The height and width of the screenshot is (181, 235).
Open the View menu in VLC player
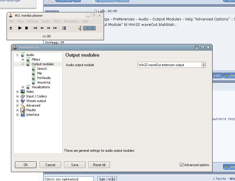[20, 21]
